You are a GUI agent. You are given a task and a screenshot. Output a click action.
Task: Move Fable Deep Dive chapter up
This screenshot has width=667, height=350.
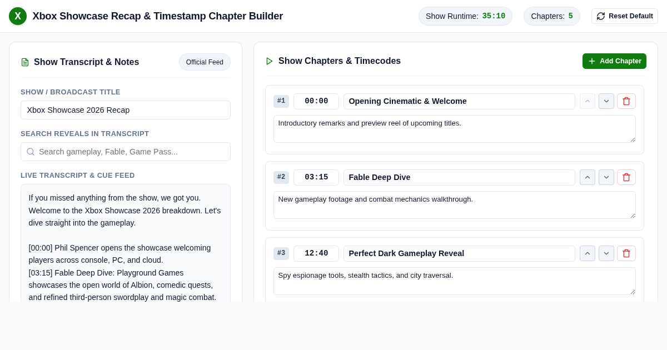pyautogui.click(x=588, y=177)
